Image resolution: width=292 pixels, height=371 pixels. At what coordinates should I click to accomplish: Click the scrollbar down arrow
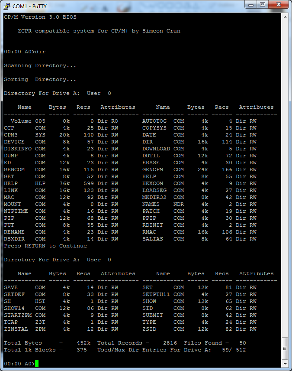285,364
